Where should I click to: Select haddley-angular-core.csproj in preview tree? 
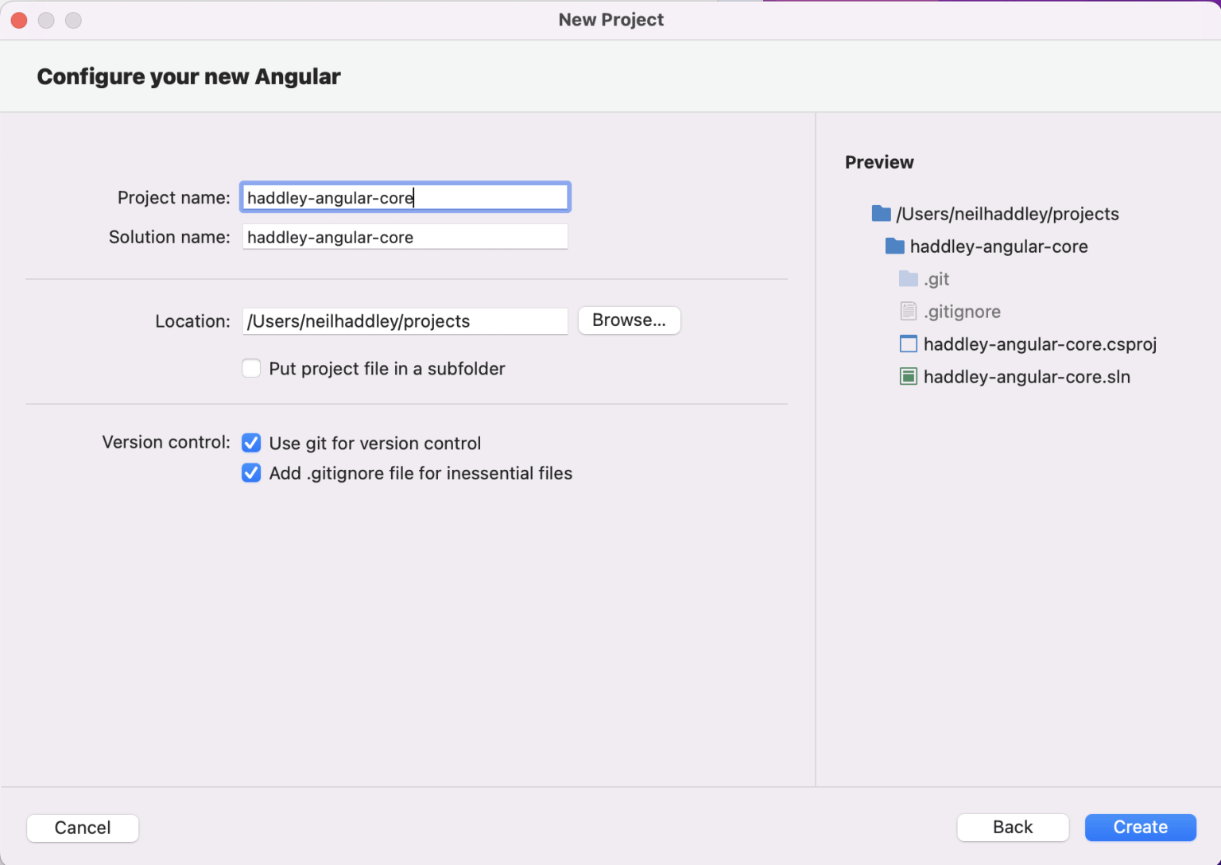click(x=1039, y=344)
